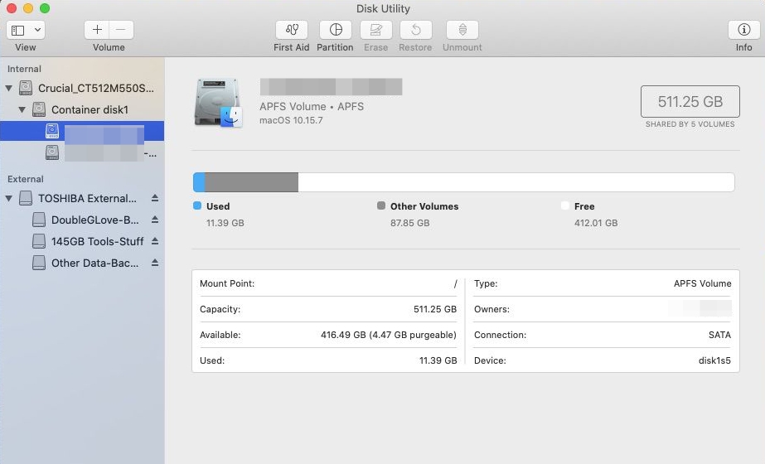The width and height of the screenshot is (765, 464).
Task: Click the View label in toolbar
Action: [26, 47]
